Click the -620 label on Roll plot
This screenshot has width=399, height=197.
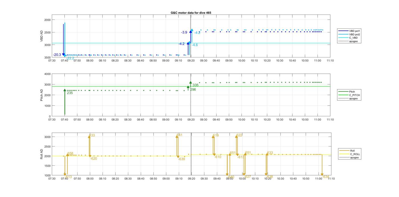point(94,159)
